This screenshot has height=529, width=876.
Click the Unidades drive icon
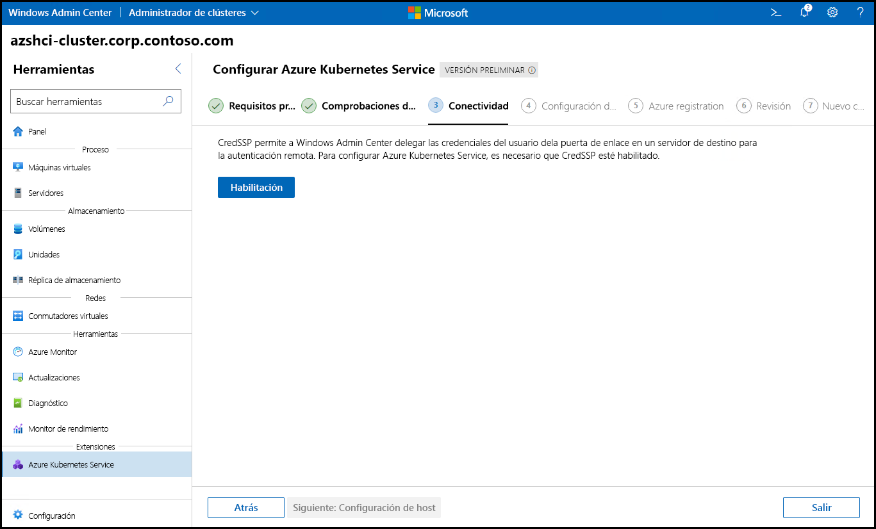coord(18,254)
